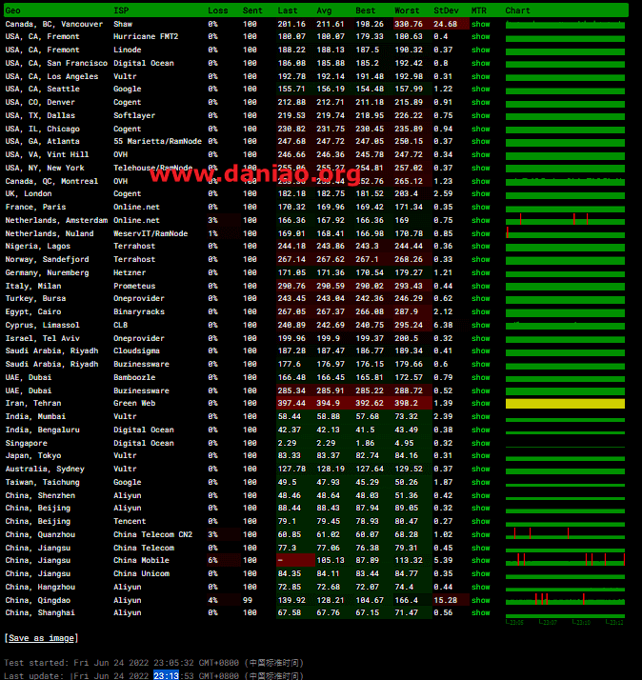Viewport: 642px width, 680px height.
Task: Click 'China Telecom CN2' ISP text
Action: click(x=152, y=534)
